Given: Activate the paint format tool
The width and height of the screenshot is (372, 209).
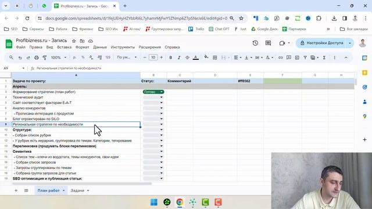Looking at the screenshot, I should click(x=45, y=57).
